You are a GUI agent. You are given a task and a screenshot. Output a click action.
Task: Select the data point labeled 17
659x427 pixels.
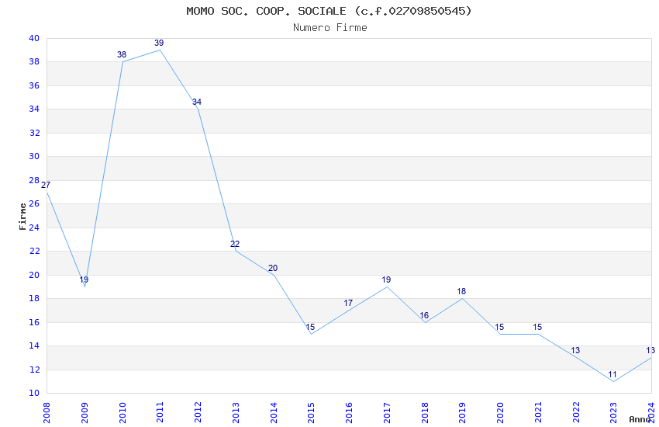[x=348, y=304]
